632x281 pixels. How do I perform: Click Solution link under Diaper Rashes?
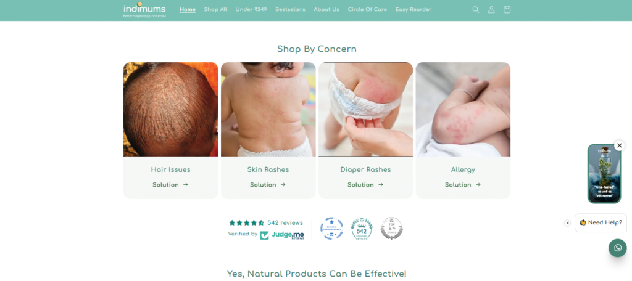[x=365, y=185]
